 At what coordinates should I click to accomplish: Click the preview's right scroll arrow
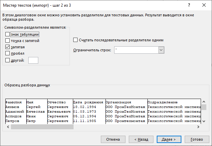198,127
